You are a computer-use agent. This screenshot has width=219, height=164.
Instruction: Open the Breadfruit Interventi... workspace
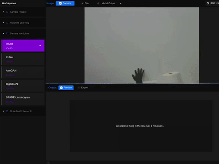[23, 111]
